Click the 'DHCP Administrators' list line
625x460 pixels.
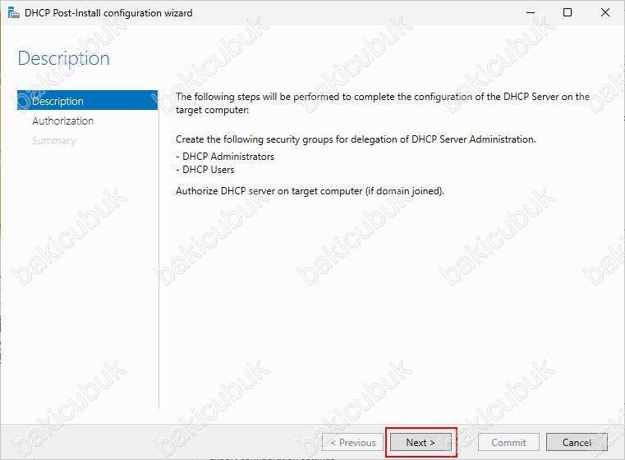225,157
